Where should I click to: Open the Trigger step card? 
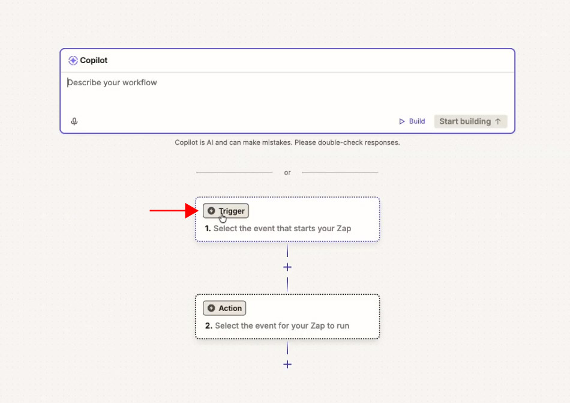[x=287, y=219]
